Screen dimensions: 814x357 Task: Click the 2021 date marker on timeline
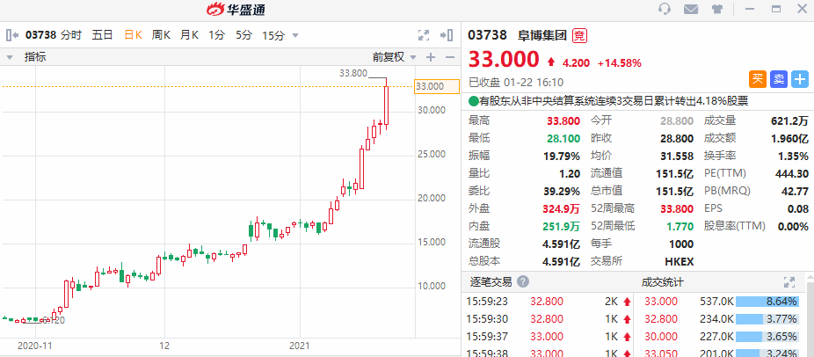tap(300, 346)
